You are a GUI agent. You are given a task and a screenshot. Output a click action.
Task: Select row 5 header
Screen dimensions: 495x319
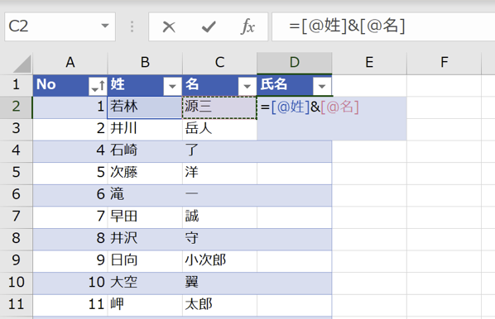pos(16,173)
